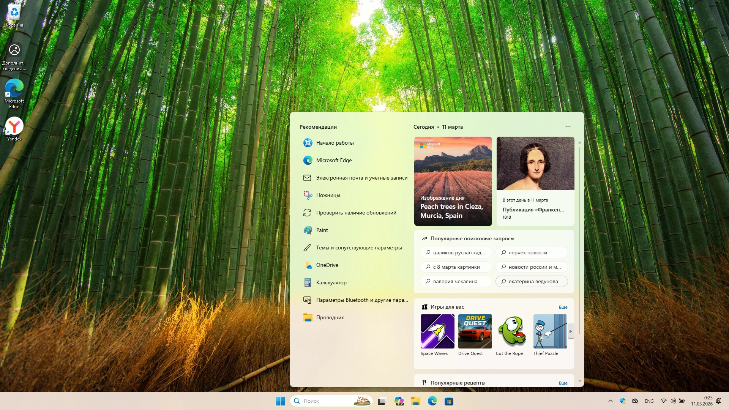Launch Paint from recommendations list
The image size is (729, 410).
pyautogui.click(x=322, y=230)
